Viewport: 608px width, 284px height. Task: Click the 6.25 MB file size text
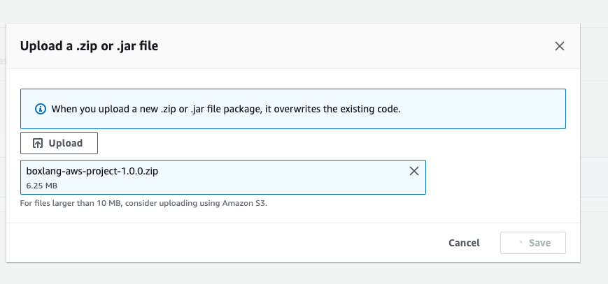[41, 186]
